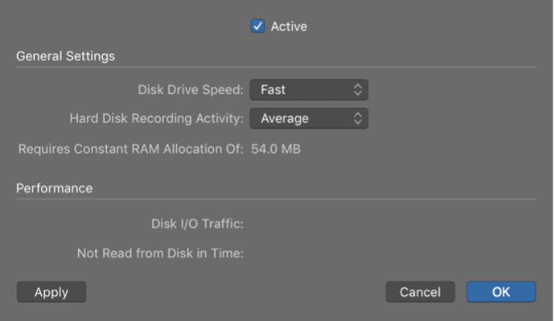Open the Disk Drive Speed dropdown
This screenshot has height=321, width=554.
[309, 90]
